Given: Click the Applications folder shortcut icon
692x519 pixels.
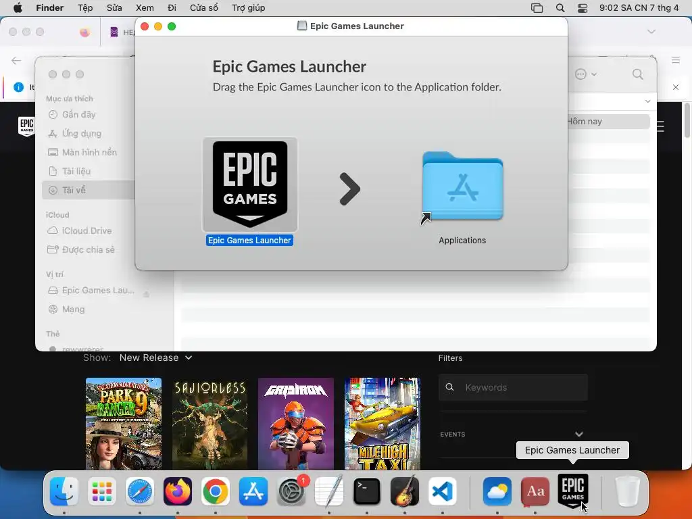Looking at the screenshot, I should click(x=462, y=187).
